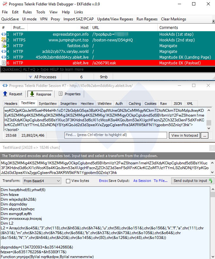Click the green Response arrow icon

click(x=32, y=94)
